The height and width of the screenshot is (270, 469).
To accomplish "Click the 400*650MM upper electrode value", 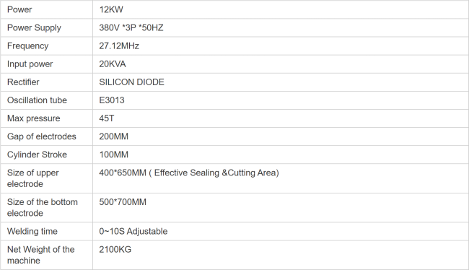I will (x=189, y=173).
